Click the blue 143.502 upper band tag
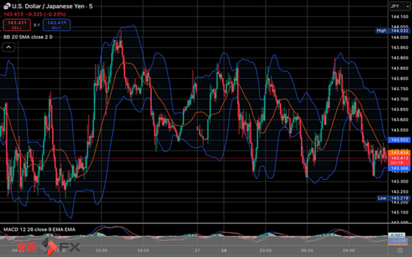Viewport: 412px width, 257px height. point(399,139)
